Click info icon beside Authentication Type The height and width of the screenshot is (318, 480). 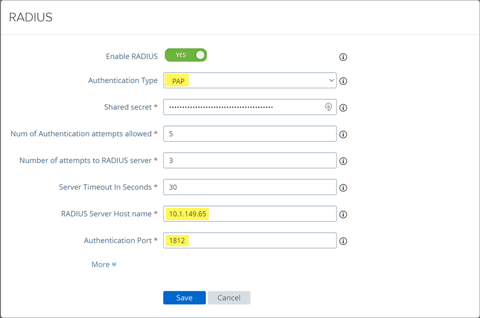coord(343,82)
